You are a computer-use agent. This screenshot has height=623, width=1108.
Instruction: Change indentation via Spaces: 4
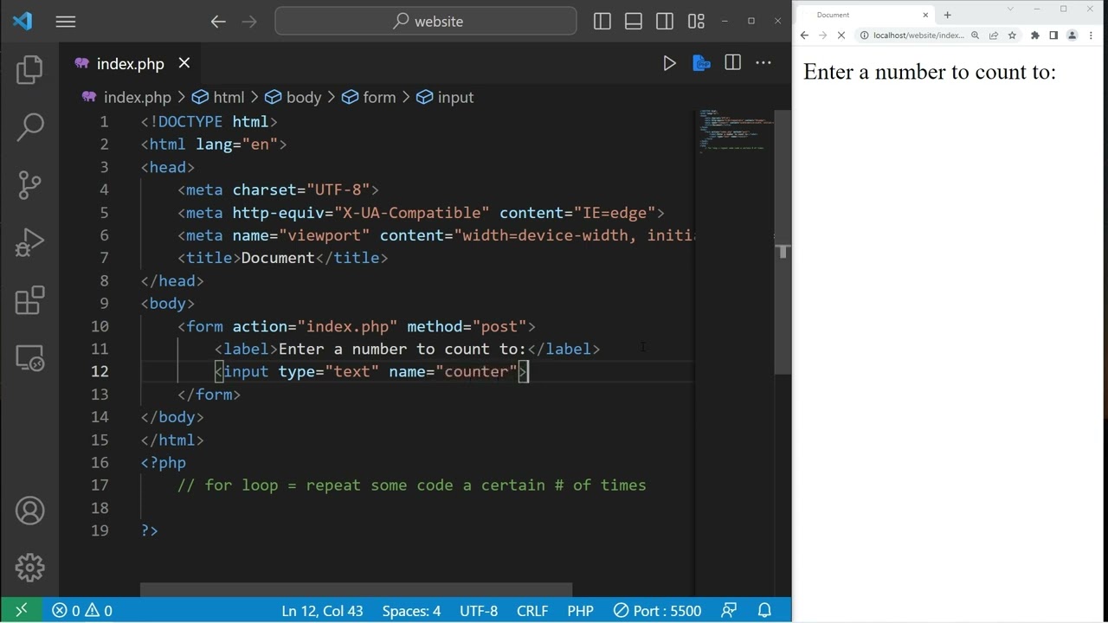pyautogui.click(x=411, y=611)
